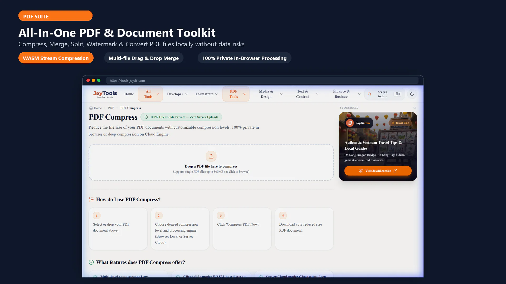Expand the PDF Tools dropdown chevron

pos(244,94)
